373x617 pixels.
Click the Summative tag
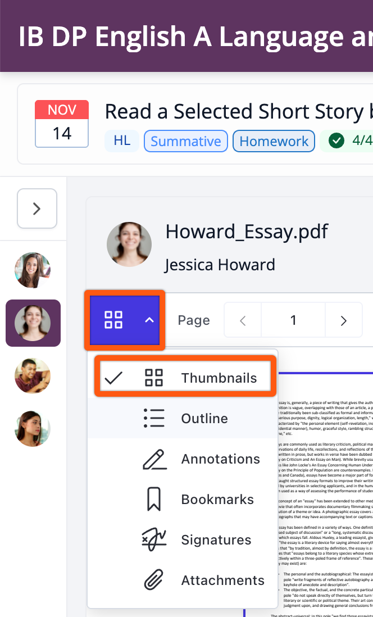tap(185, 141)
